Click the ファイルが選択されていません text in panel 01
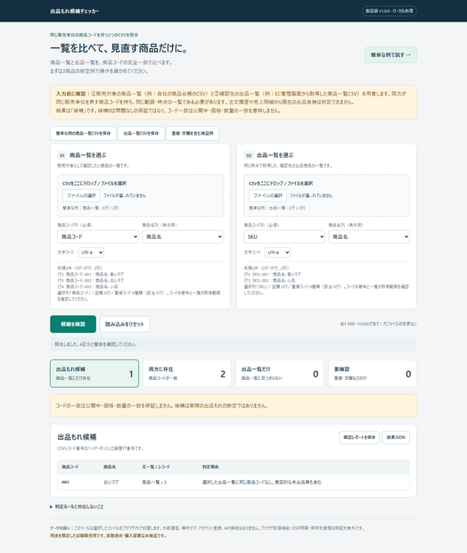467x553 pixels. point(125,195)
